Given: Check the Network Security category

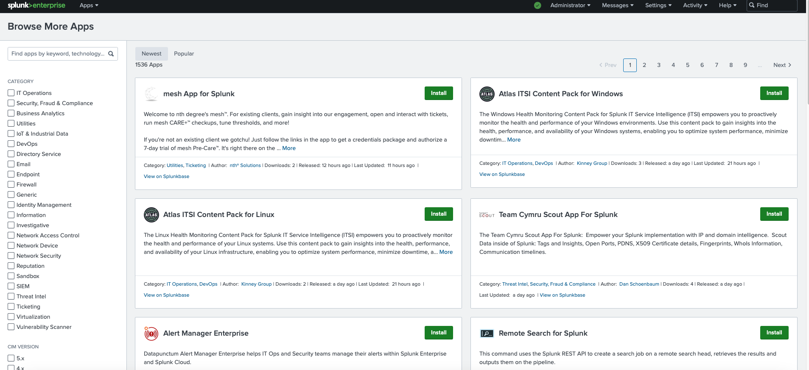Looking at the screenshot, I should click(x=11, y=256).
